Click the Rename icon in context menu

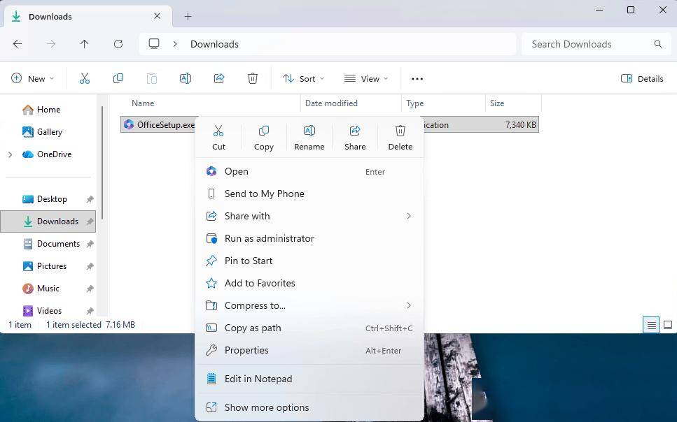309,131
